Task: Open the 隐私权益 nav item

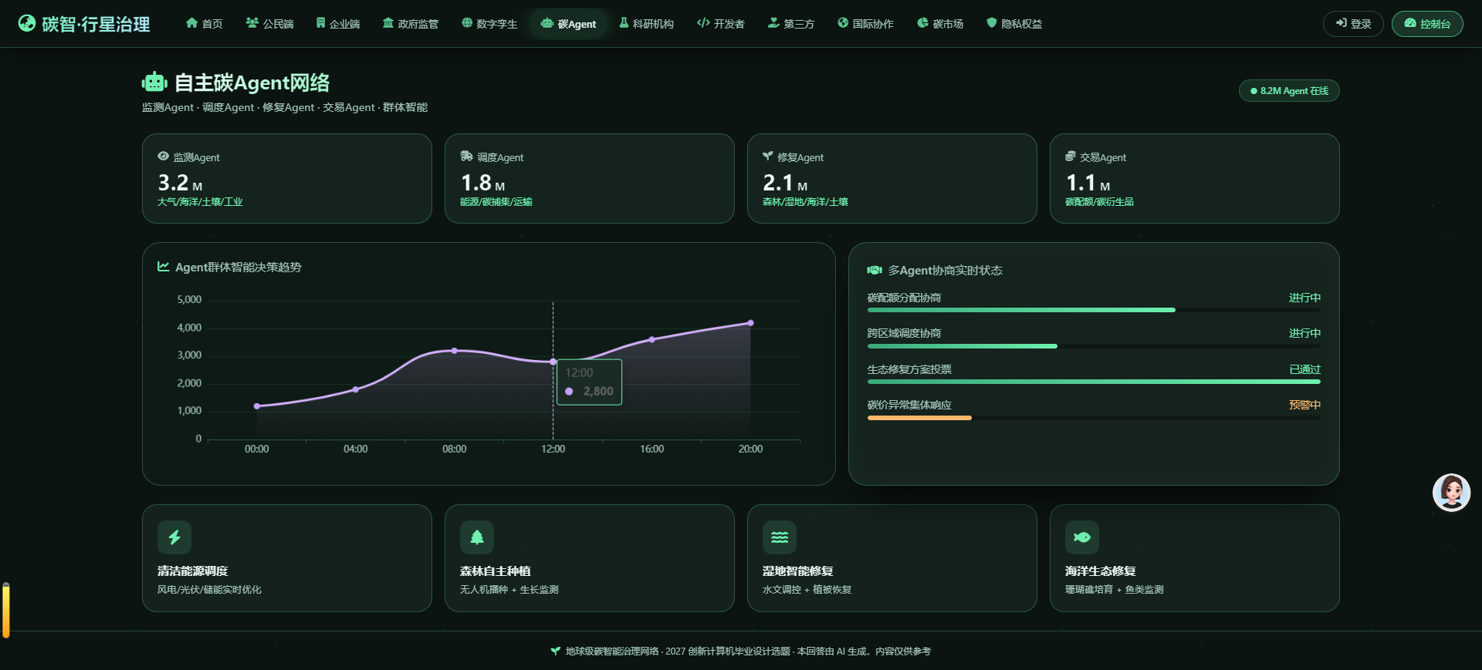Action: point(1014,24)
